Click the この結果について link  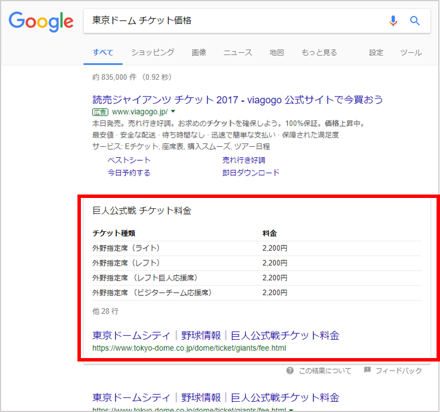coord(325,371)
